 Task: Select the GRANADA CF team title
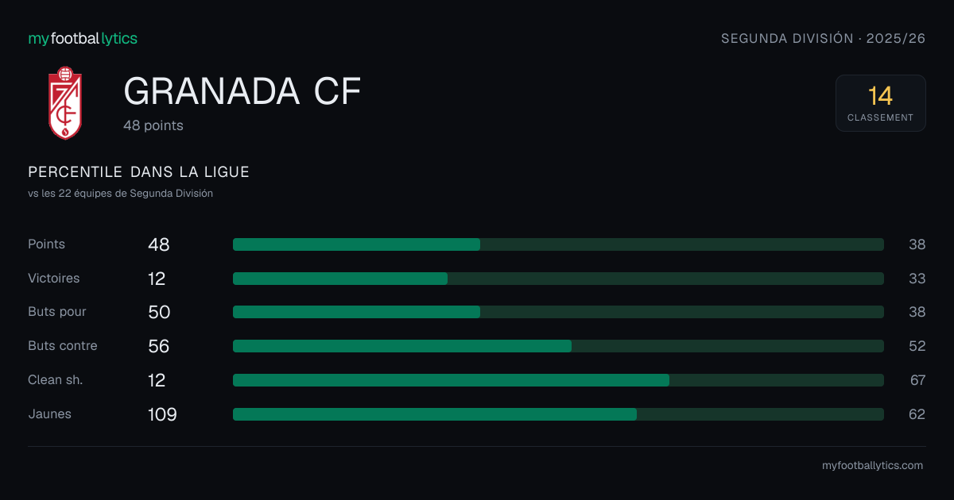point(242,92)
